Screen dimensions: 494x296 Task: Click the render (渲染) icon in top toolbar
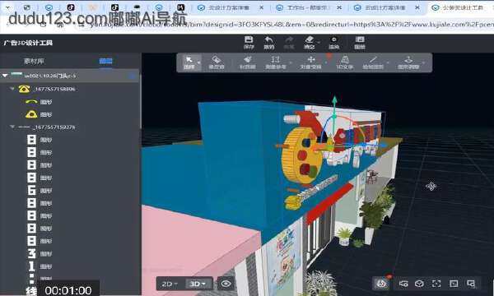coord(334,42)
